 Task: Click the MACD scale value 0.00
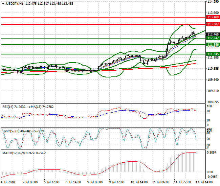[210, 172]
